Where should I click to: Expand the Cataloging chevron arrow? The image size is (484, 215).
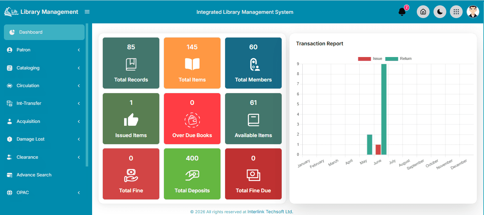[79, 68]
